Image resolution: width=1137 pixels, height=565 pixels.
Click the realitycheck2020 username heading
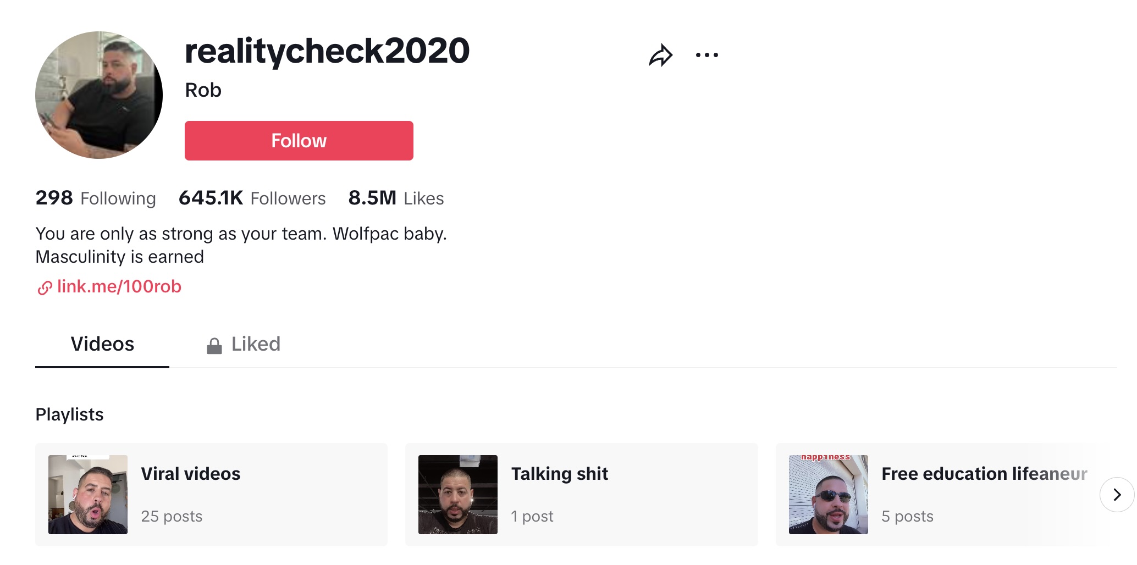click(327, 51)
